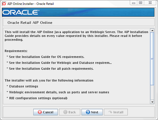Click the Cancel button
The image size is (158, 120).
(x=45, y=112)
